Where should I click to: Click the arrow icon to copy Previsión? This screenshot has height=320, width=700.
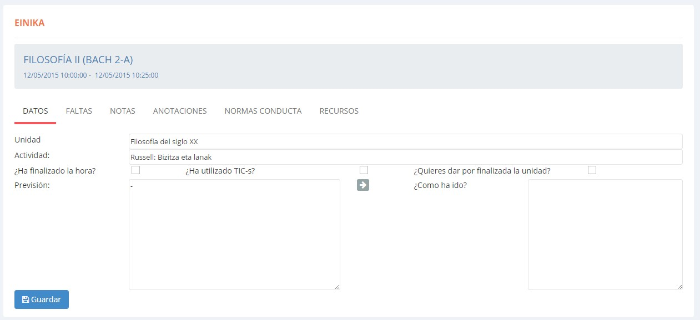tap(363, 185)
